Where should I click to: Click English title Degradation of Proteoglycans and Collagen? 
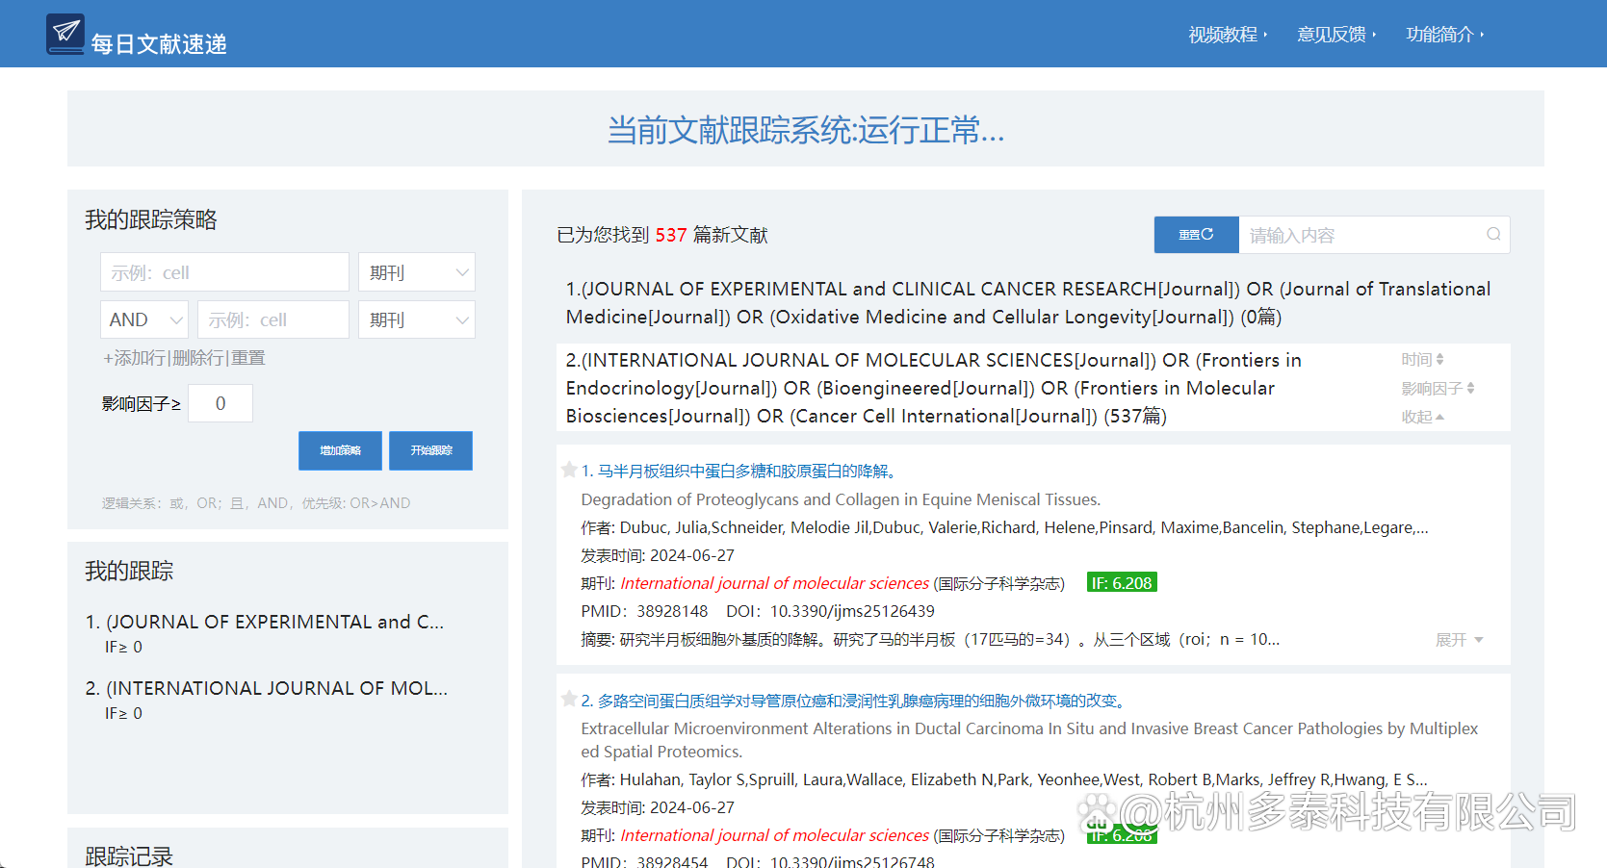point(841,499)
